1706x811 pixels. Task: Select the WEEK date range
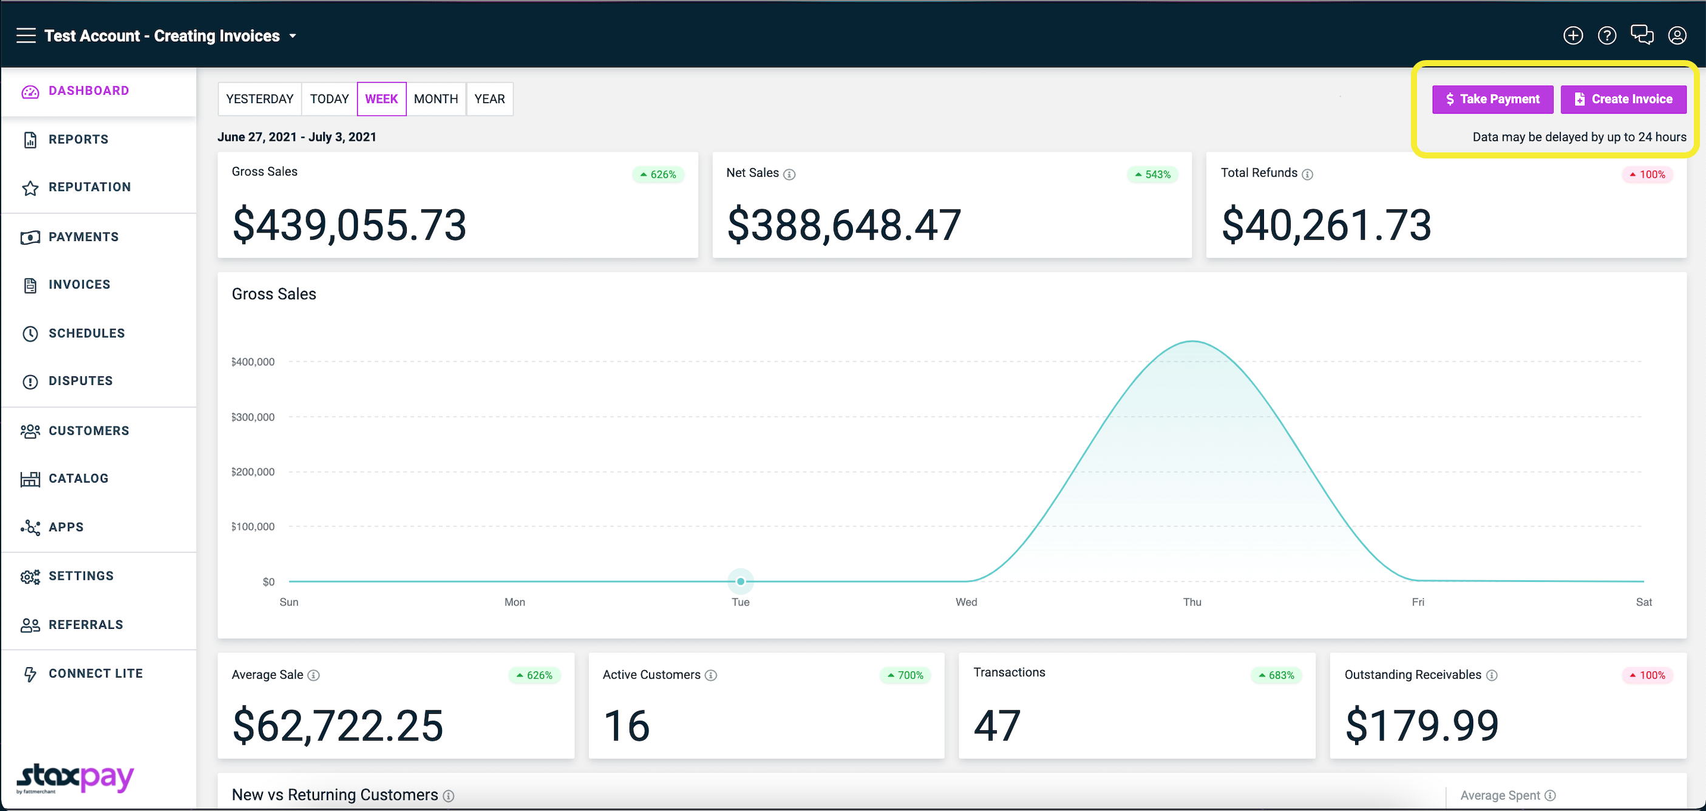coord(381,99)
